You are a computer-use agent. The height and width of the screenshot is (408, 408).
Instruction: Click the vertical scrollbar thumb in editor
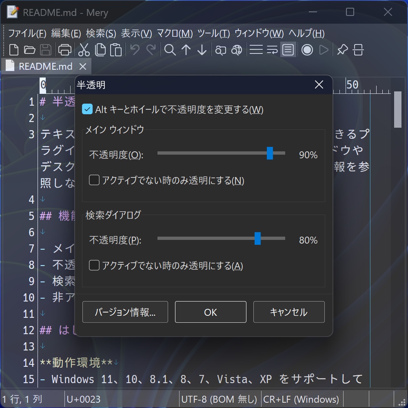(x=397, y=109)
